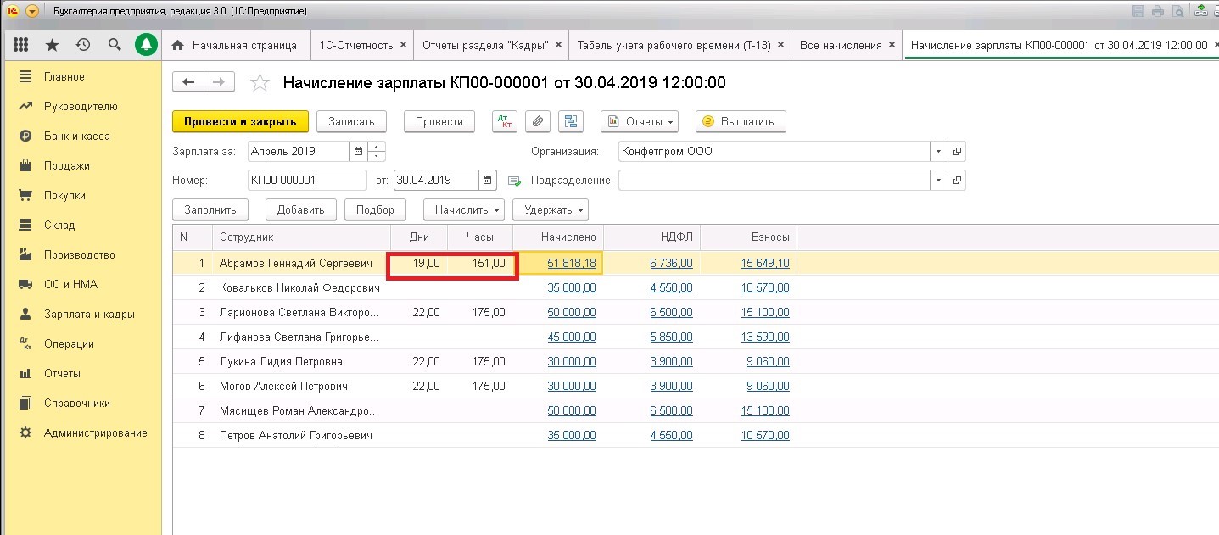Screen dimensions: 1219x535
Task: Click the back navigation arrow
Action: [188, 81]
